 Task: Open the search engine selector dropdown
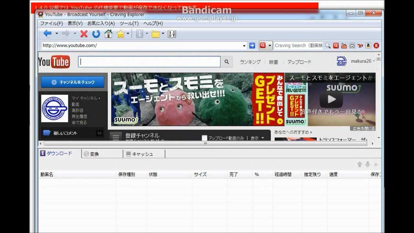270,46
